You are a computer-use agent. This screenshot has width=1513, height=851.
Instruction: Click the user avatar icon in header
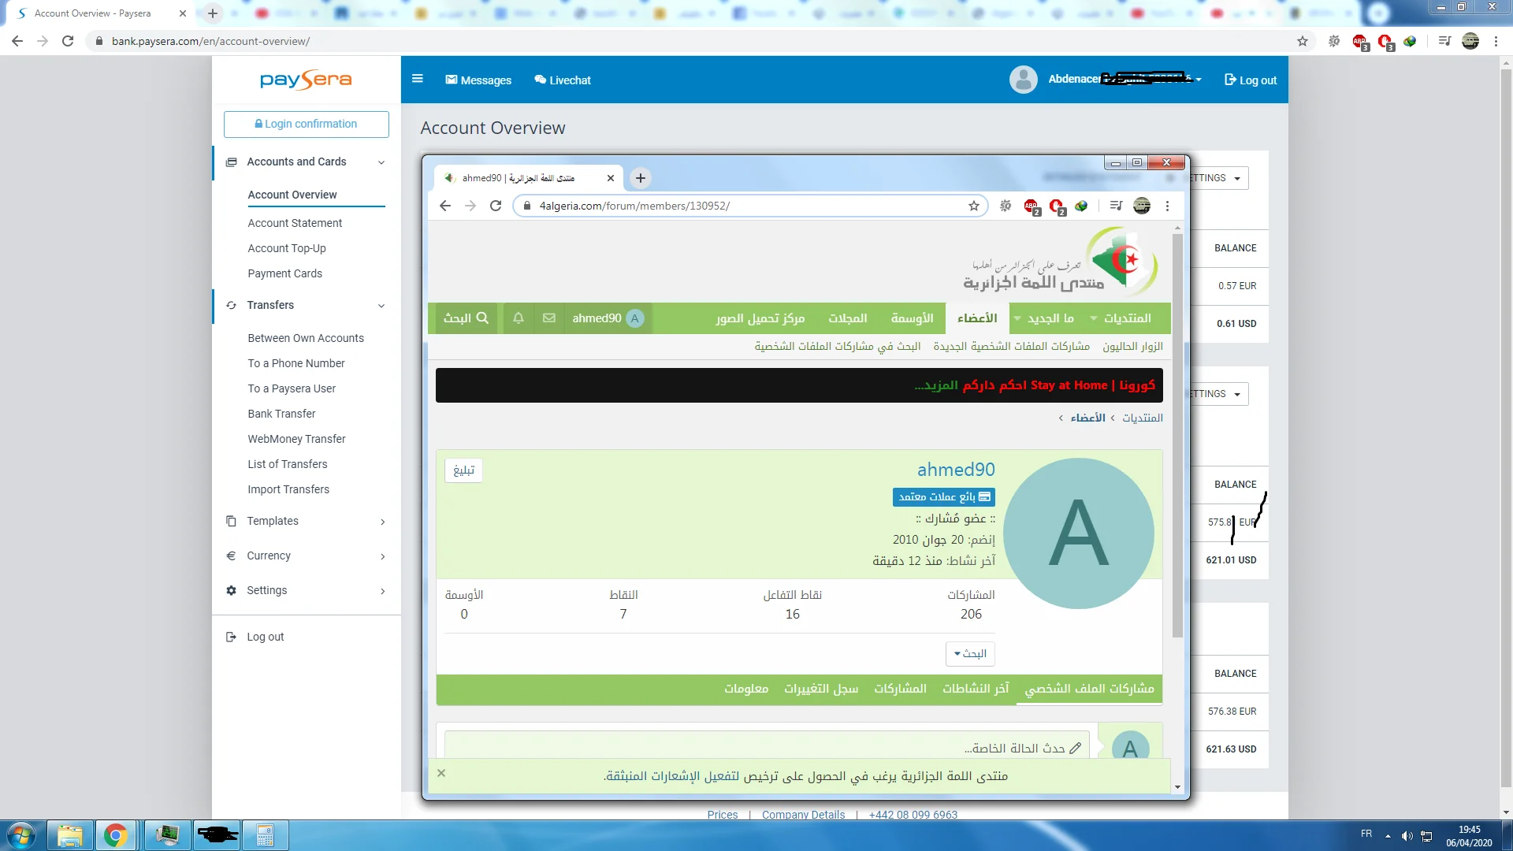(x=1023, y=80)
